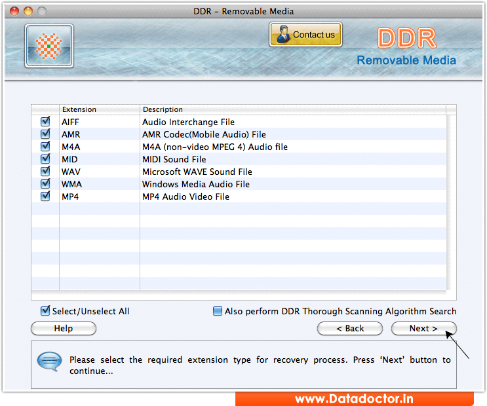Screen dimensions: 487x406
Task: Enable DDR Thorough Scanning Algorithm Search
Action: [x=218, y=311]
